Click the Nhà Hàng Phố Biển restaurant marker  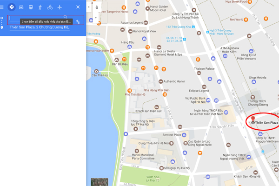[x=165, y=94]
